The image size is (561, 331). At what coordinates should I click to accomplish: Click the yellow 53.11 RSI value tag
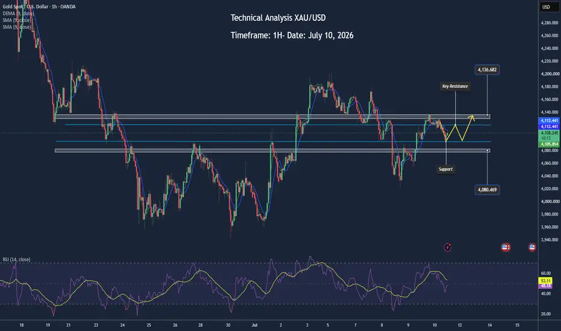(x=545, y=281)
